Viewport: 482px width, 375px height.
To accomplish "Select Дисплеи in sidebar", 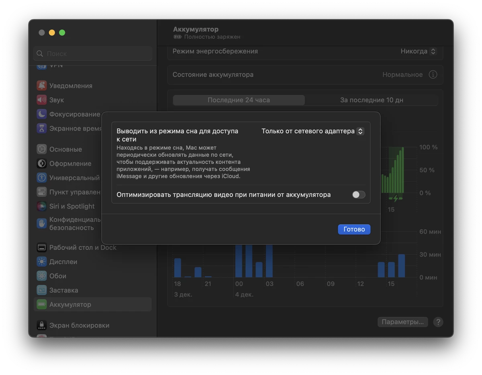I will pyautogui.click(x=93, y=262).
